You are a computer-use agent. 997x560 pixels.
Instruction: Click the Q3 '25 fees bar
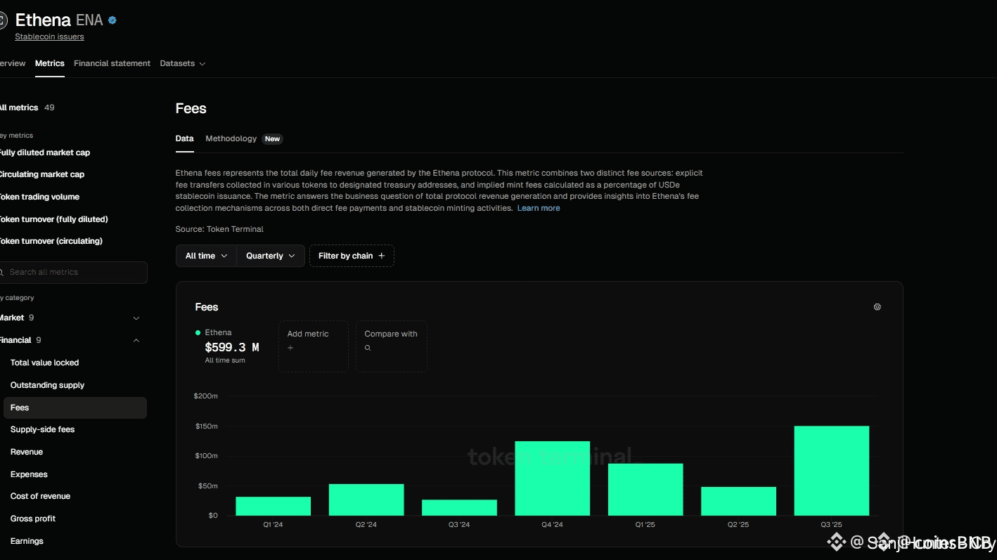(832, 471)
